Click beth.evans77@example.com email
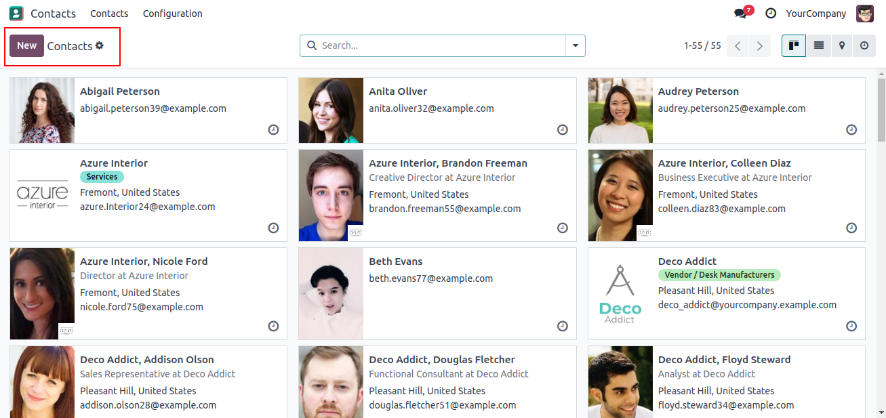The width and height of the screenshot is (886, 418). 430,278
